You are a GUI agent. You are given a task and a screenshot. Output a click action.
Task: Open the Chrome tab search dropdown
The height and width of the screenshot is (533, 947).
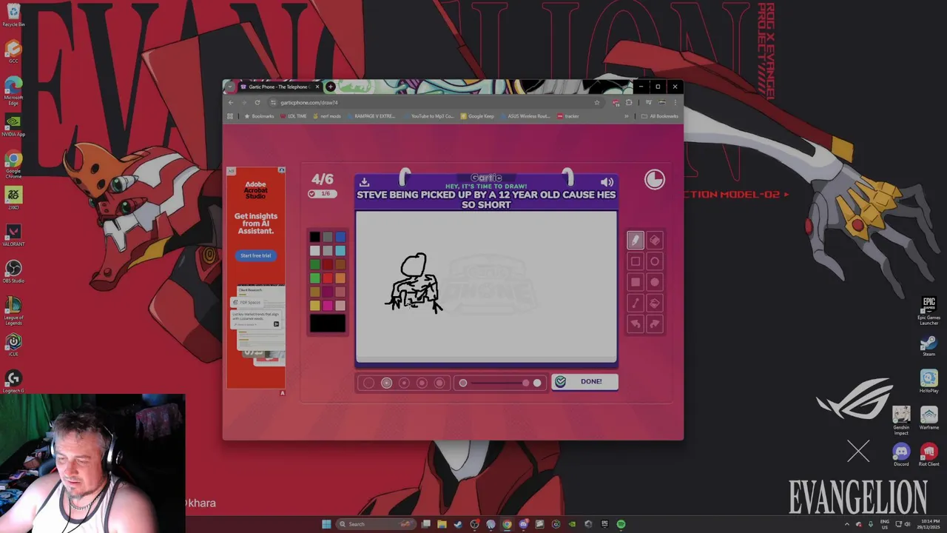coord(229,87)
